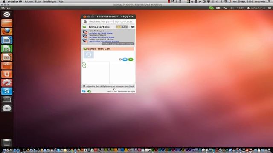Click the Message vocal Skype icon

coord(85,40)
